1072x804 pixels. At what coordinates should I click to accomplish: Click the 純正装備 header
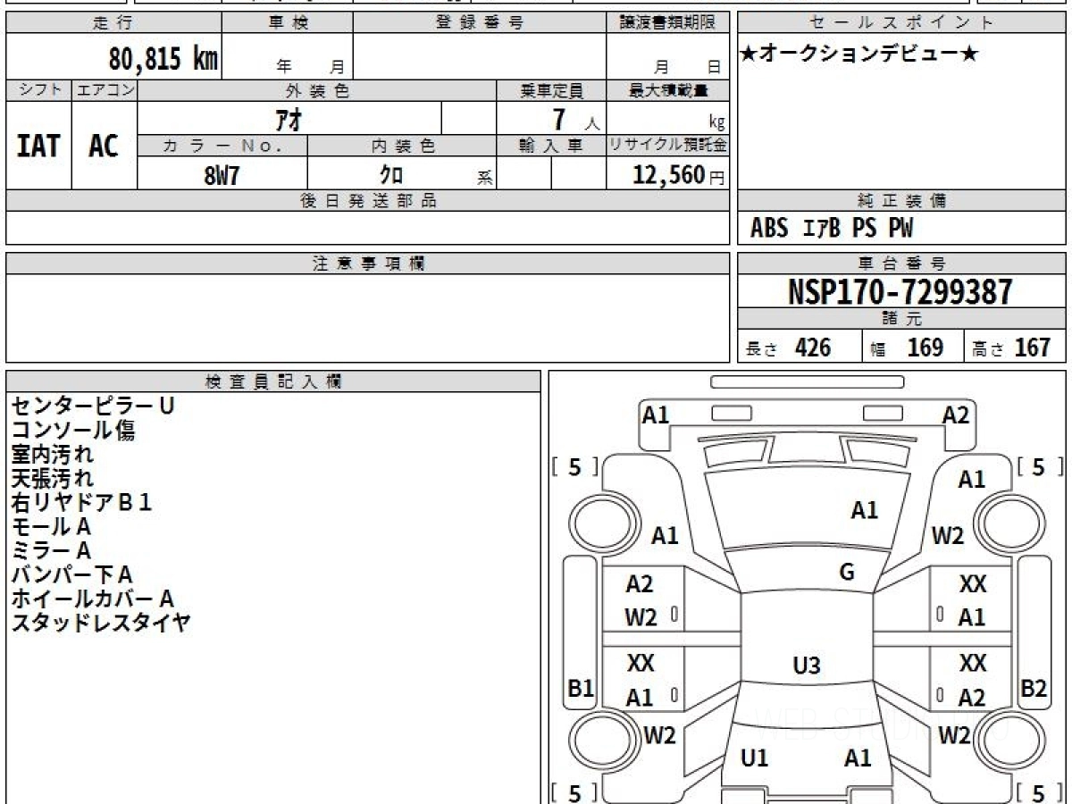point(902,201)
